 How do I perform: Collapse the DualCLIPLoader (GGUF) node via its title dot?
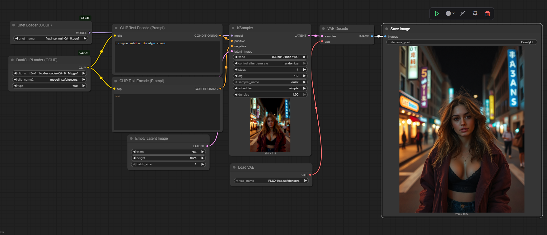click(12, 60)
